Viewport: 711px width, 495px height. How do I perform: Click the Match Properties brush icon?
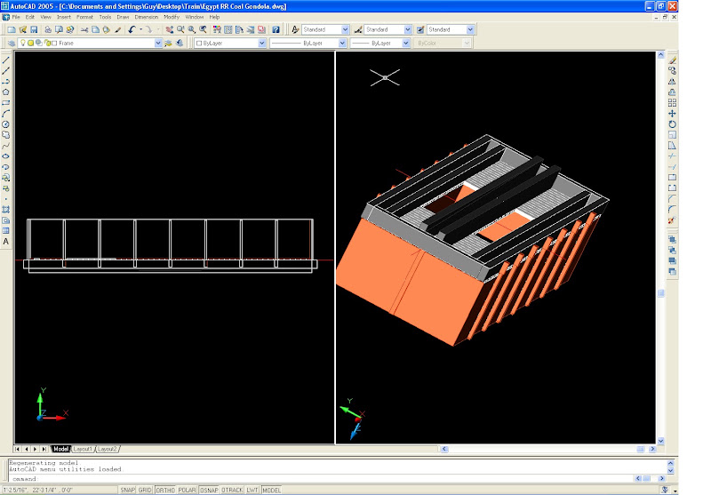pyautogui.click(x=117, y=29)
